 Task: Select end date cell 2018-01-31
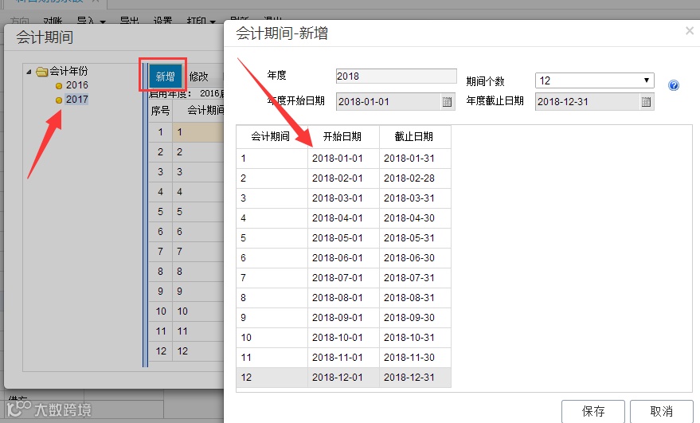415,158
